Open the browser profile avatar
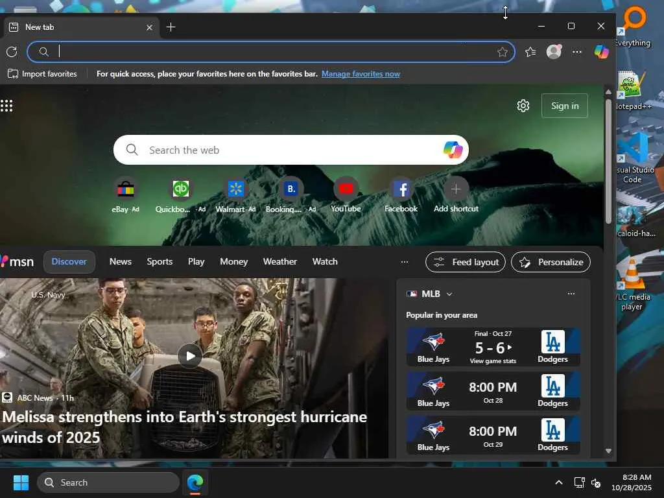The height and width of the screenshot is (498, 664). click(x=554, y=52)
